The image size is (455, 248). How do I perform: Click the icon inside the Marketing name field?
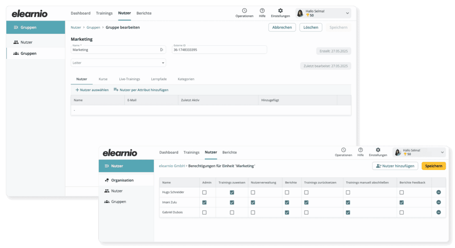tap(162, 50)
